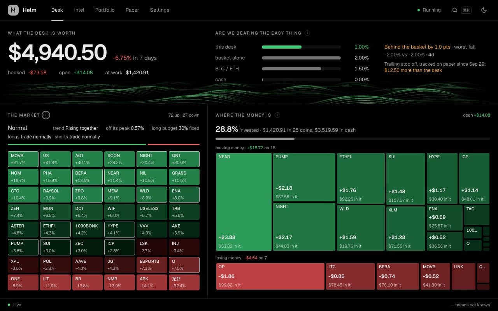Screen dimensions: 498x311
Task: Open search with the magnifier icon
Action: (x=454, y=10)
